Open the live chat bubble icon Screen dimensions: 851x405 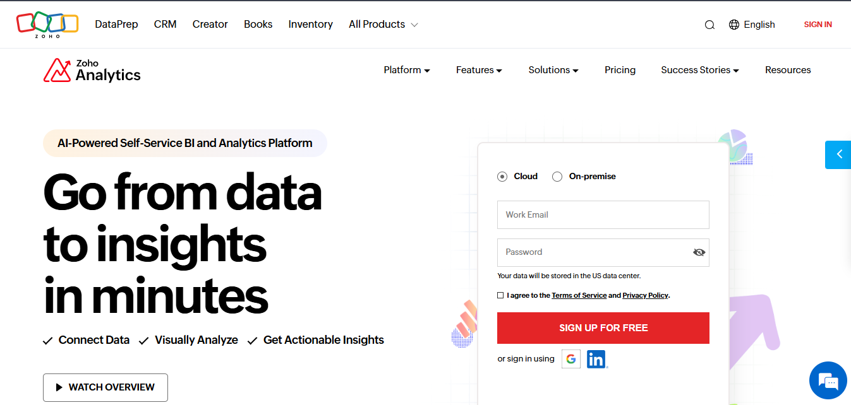(x=828, y=380)
